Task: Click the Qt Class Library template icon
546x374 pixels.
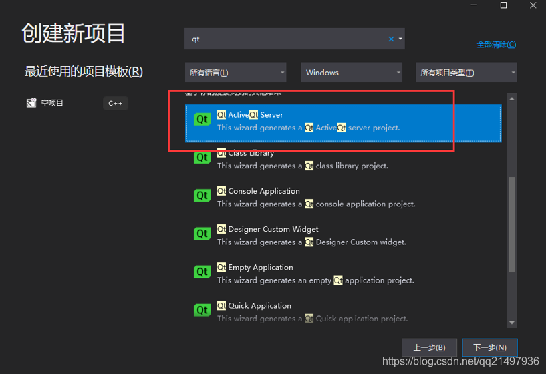Action: click(202, 158)
